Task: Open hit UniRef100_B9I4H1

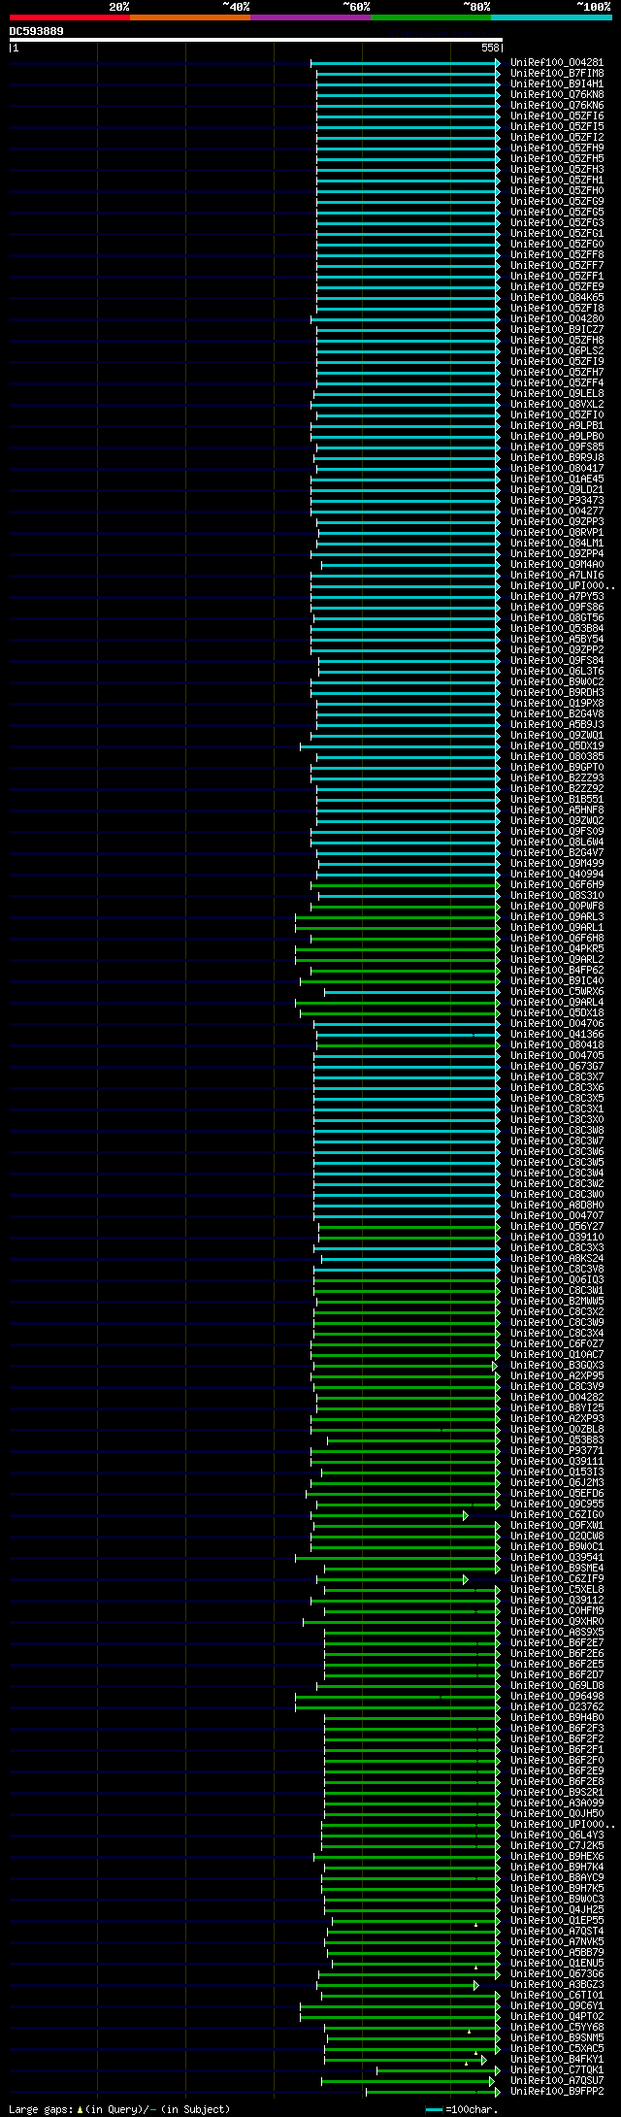Action: coord(557,84)
